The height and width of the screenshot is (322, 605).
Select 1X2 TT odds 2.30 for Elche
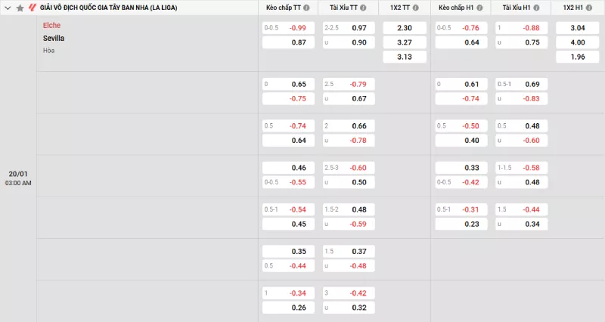(x=404, y=28)
